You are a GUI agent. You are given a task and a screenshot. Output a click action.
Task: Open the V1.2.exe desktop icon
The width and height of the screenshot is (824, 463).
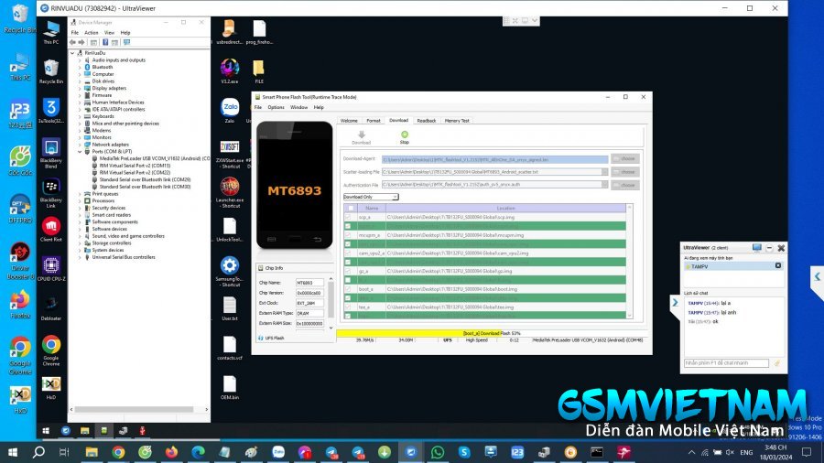[x=230, y=70]
